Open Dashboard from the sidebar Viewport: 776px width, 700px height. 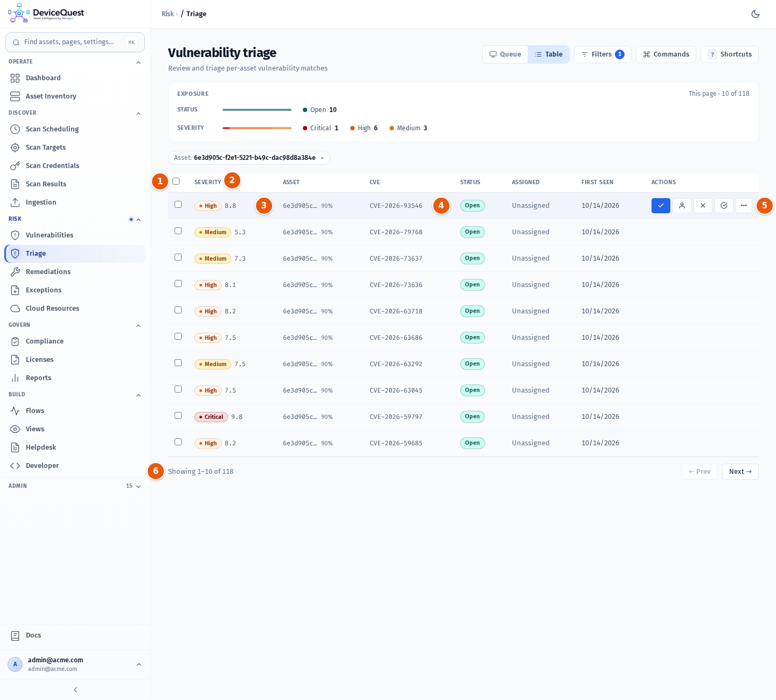(x=75, y=78)
